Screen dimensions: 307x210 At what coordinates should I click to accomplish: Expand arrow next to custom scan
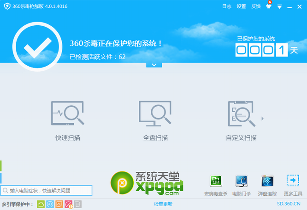point(263,119)
